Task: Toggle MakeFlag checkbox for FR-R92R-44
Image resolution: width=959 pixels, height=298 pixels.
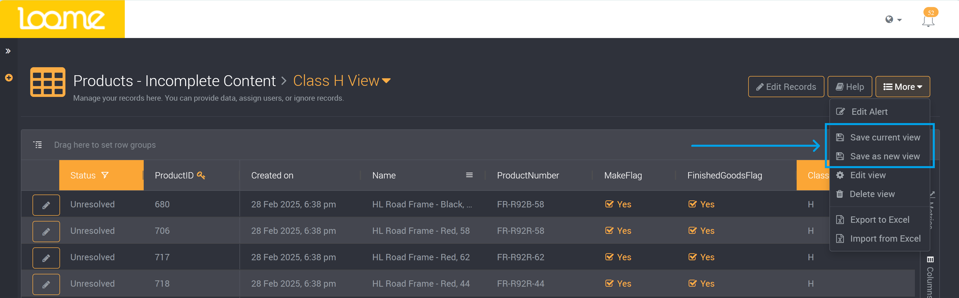Action: [609, 283]
